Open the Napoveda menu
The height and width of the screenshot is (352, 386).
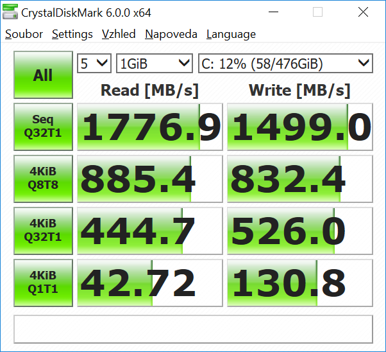(171, 35)
